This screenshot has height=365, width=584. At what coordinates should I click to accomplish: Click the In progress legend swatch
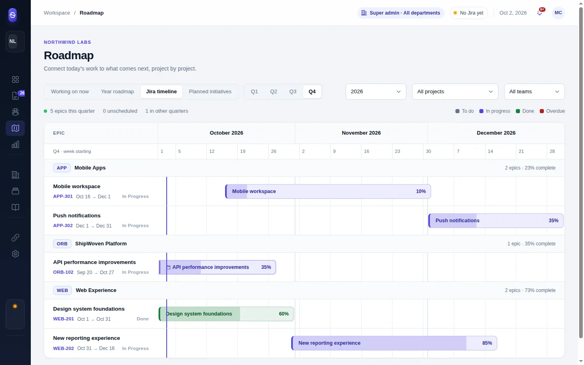point(481,111)
